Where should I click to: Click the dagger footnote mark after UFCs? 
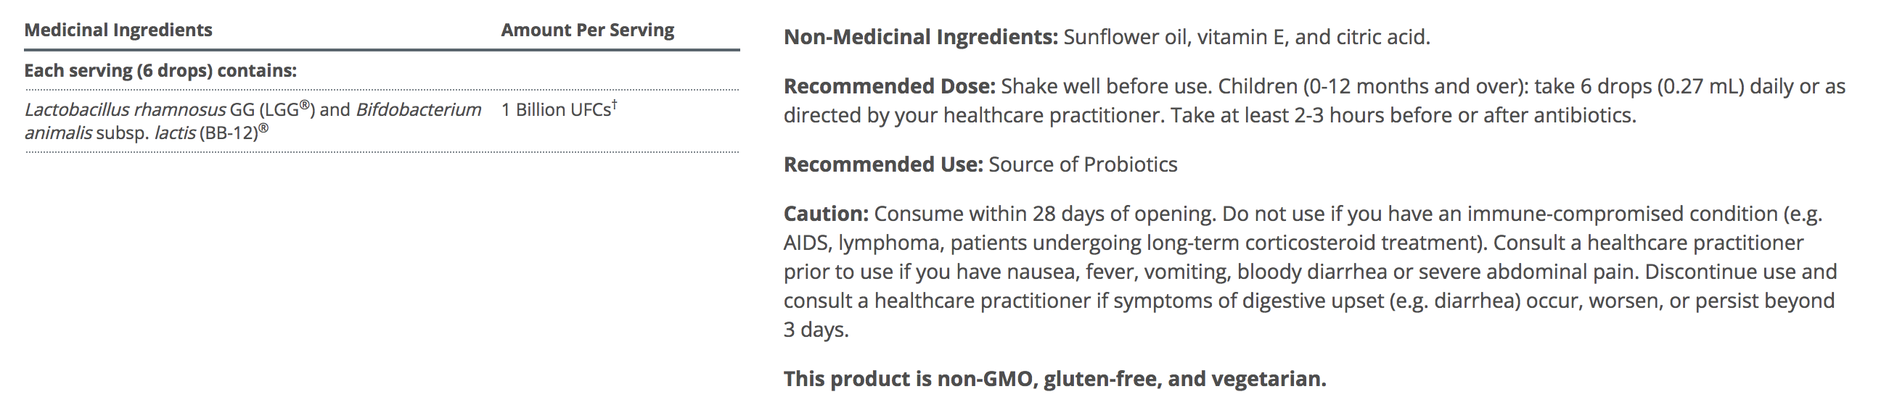tap(615, 105)
